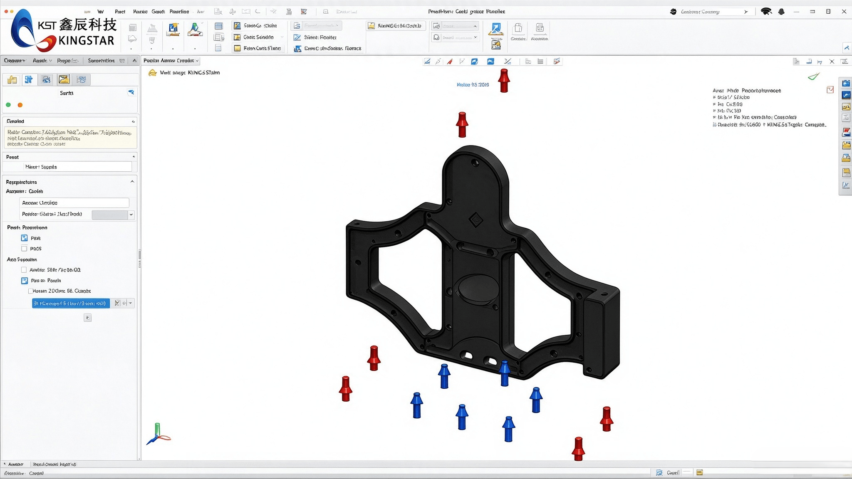Click the Wi-Fi icon in the title bar
Viewport: 852px width, 479px height.
[766, 12]
